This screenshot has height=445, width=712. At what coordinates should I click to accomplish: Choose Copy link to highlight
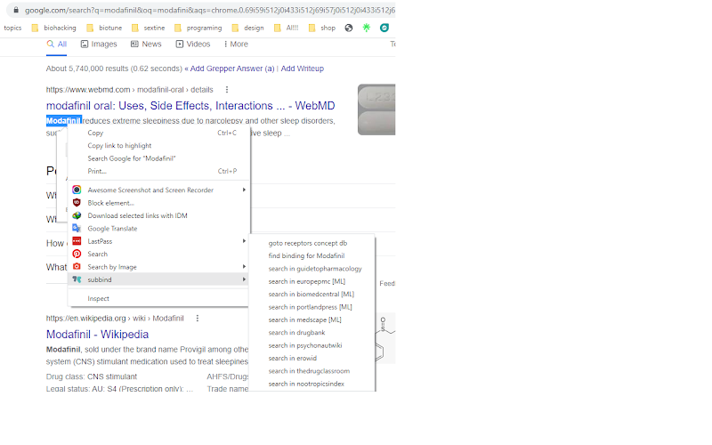click(158, 145)
